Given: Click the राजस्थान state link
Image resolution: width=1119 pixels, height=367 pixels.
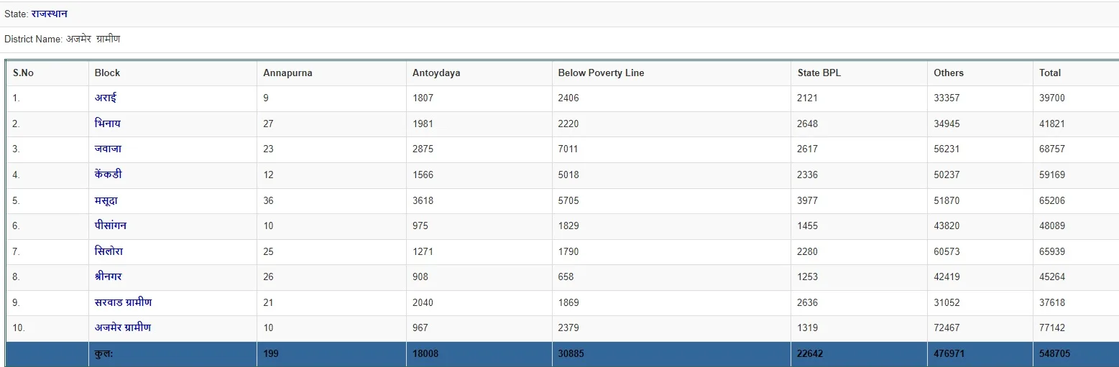Looking at the screenshot, I should pos(50,14).
